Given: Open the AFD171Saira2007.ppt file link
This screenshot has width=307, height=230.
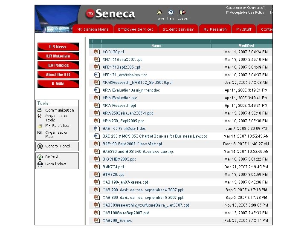Looking at the screenshot, I should [122, 60].
